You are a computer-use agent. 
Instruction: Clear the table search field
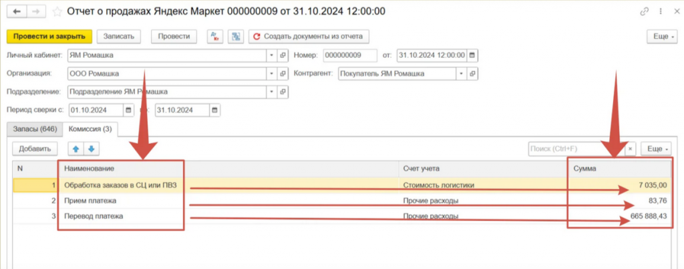[629, 148]
